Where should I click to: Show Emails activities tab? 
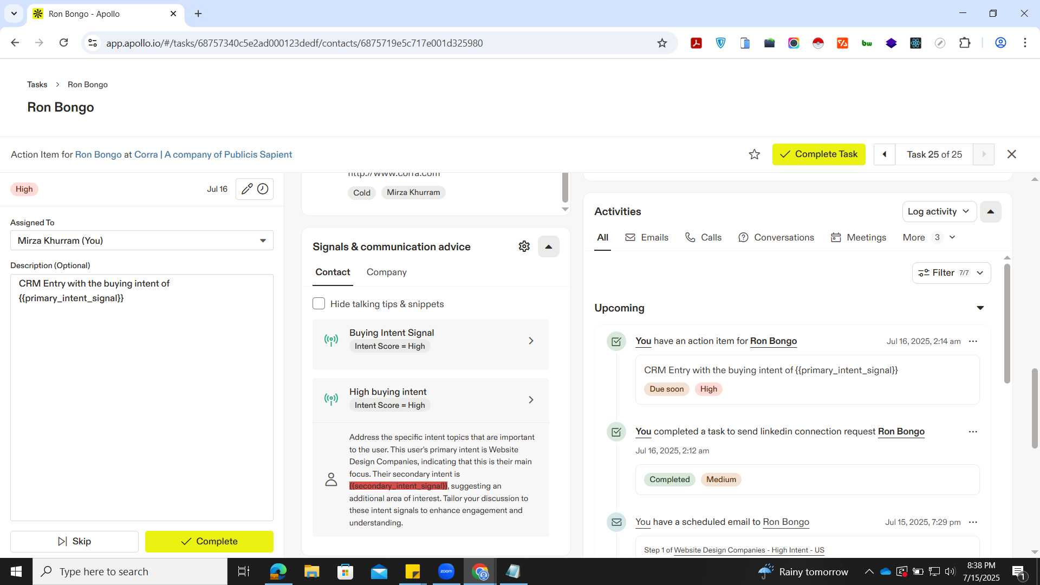coord(647,238)
